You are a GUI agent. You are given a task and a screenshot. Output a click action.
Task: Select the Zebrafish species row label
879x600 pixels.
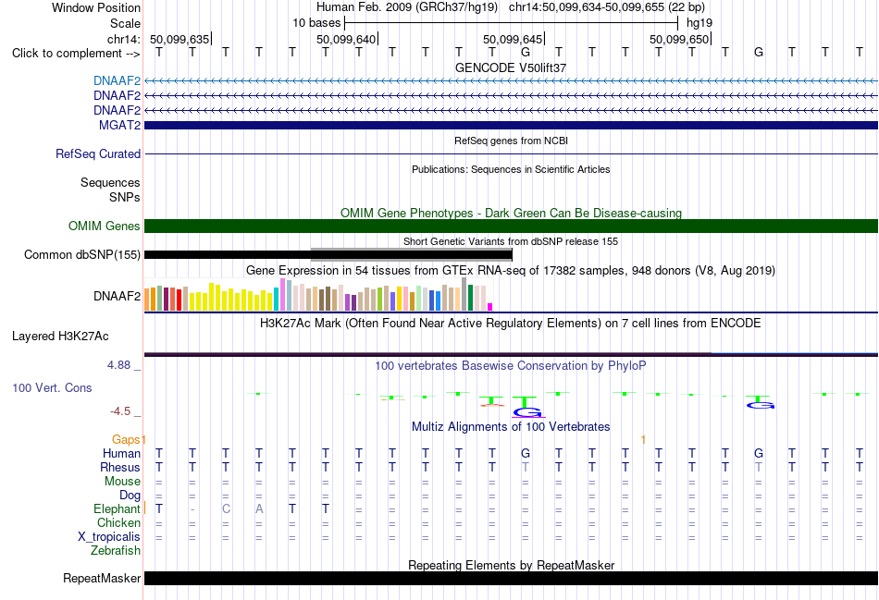click(116, 551)
